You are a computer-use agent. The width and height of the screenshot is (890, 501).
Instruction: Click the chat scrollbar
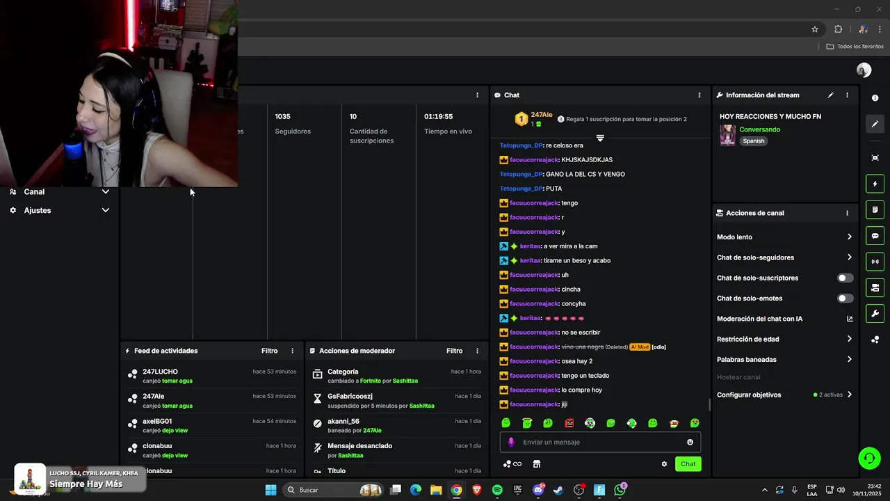tap(709, 404)
